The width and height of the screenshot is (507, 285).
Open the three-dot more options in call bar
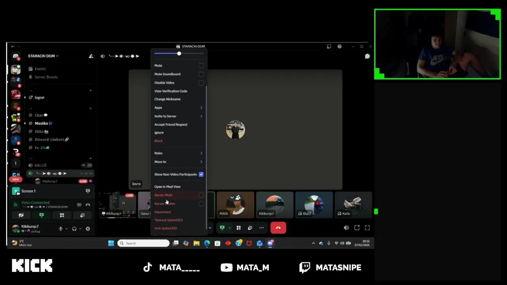point(261,228)
